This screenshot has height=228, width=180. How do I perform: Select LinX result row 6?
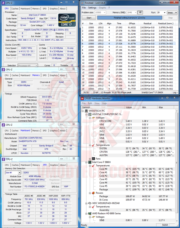pos(128,44)
